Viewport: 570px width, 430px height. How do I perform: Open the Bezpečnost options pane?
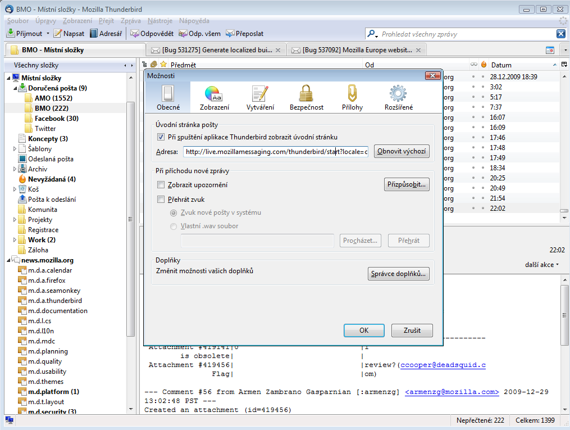tap(307, 97)
